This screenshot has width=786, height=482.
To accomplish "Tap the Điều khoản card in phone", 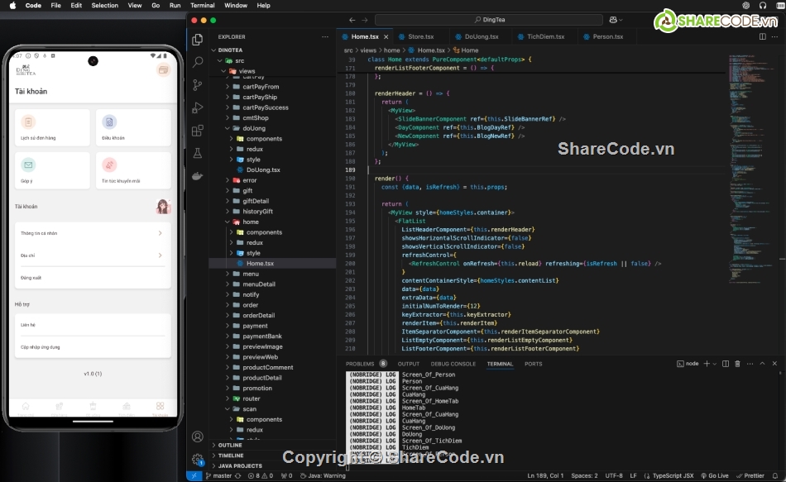I will click(133, 128).
